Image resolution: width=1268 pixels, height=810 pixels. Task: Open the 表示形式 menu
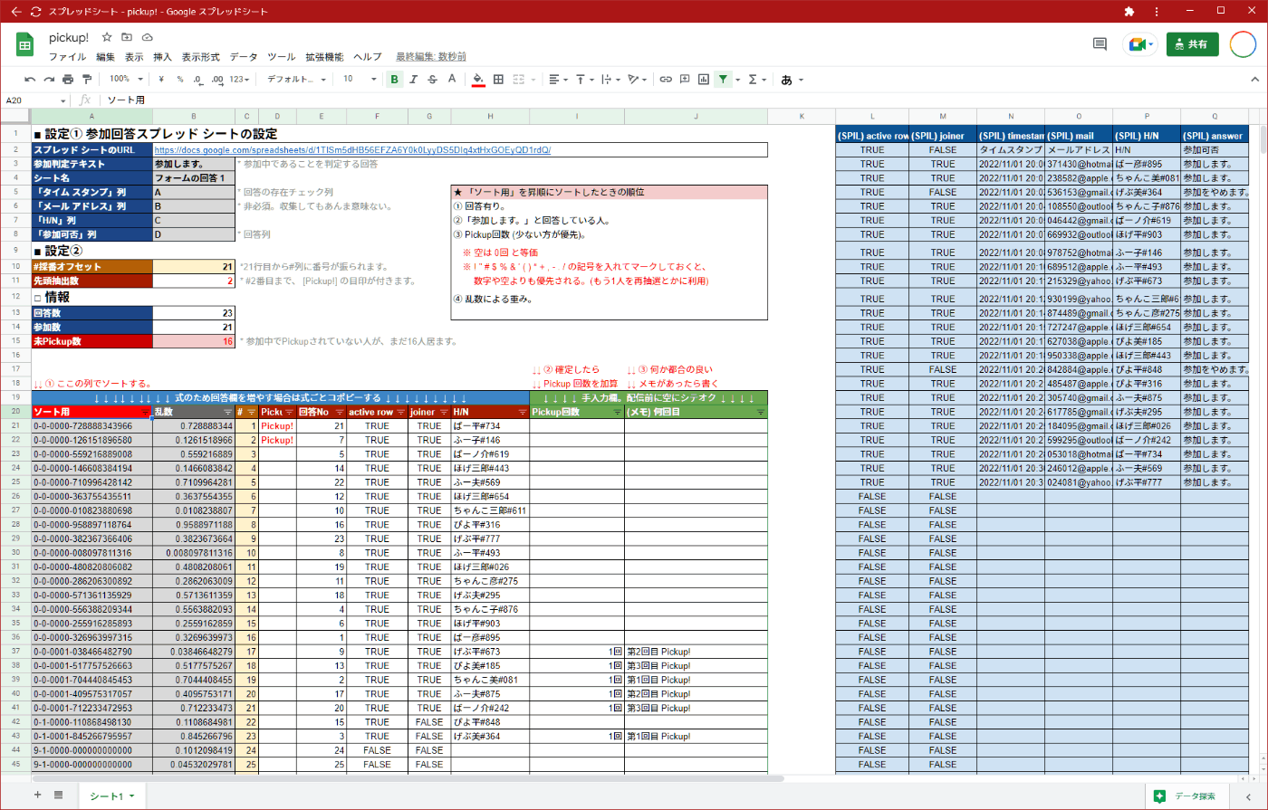(200, 57)
